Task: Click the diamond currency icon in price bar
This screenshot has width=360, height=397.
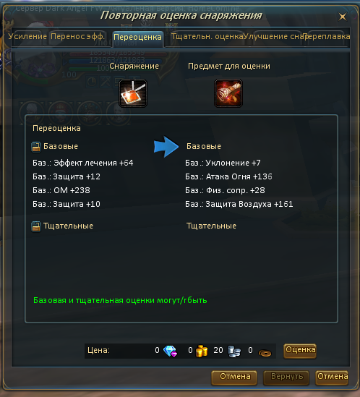Action: pyautogui.click(x=170, y=351)
